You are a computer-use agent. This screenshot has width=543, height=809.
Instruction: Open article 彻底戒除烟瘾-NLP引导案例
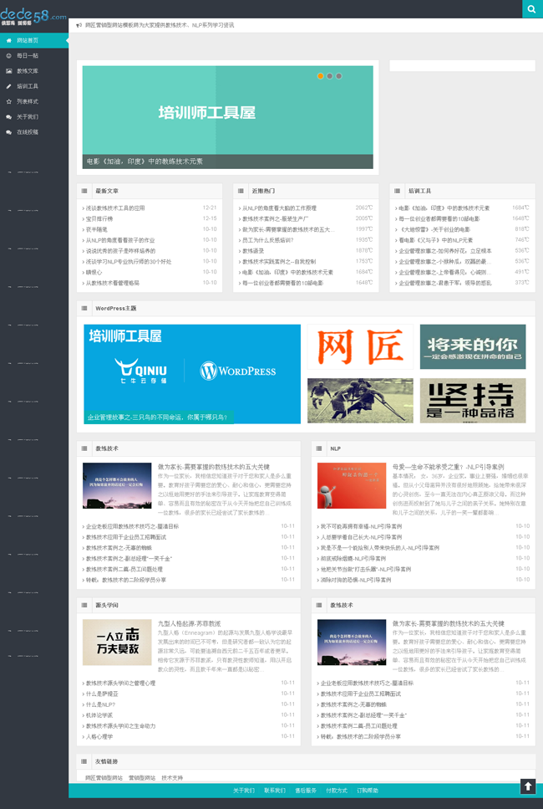[x=353, y=558]
